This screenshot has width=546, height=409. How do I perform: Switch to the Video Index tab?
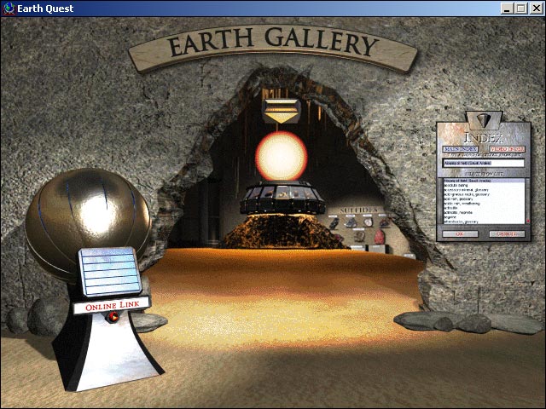[507, 149]
